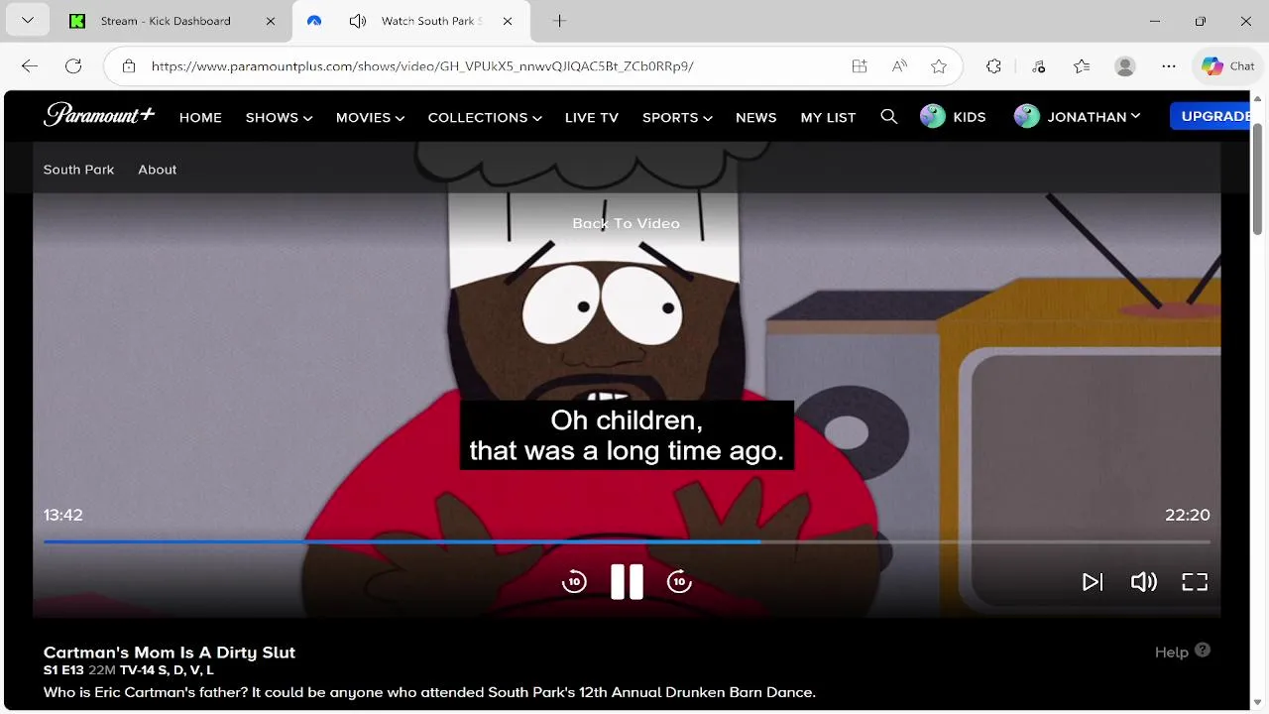Screen dimensions: 1269x714
Task: Expand the MOVIES menu
Action: pos(370,117)
